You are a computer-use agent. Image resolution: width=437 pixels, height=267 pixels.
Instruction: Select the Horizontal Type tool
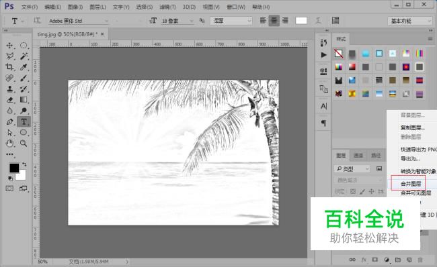tap(24, 121)
